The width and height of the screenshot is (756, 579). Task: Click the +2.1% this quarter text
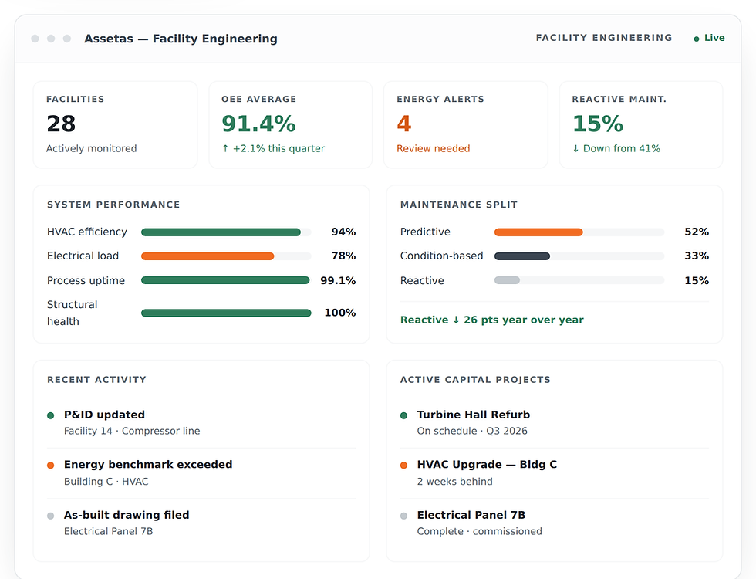[273, 148]
